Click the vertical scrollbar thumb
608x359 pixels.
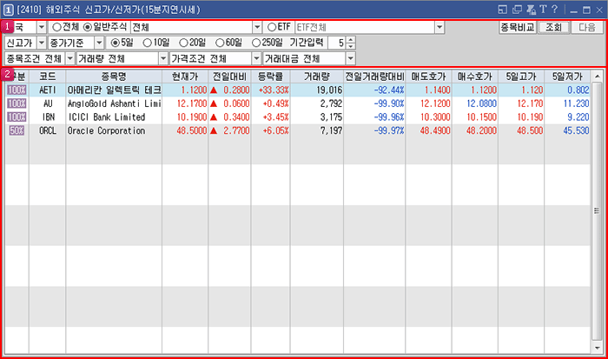pos(597,210)
